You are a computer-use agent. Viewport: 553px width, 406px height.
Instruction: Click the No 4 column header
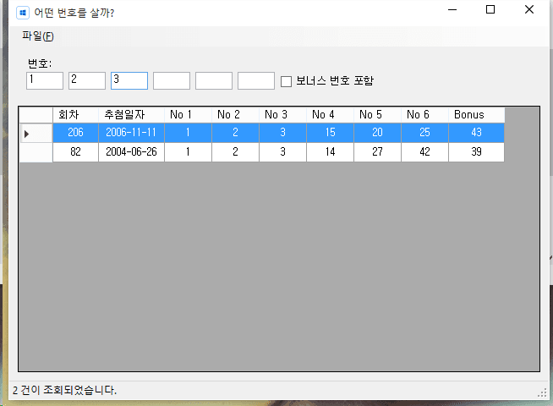(330, 115)
